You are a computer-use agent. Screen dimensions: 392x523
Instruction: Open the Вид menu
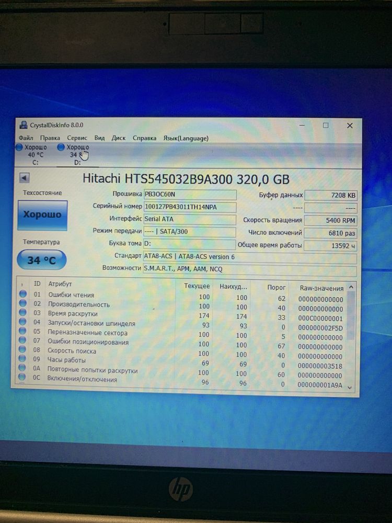tap(99, 138)
